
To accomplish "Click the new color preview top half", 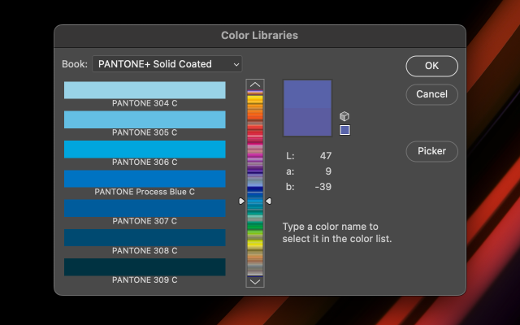I will click(x=307, y=94).
